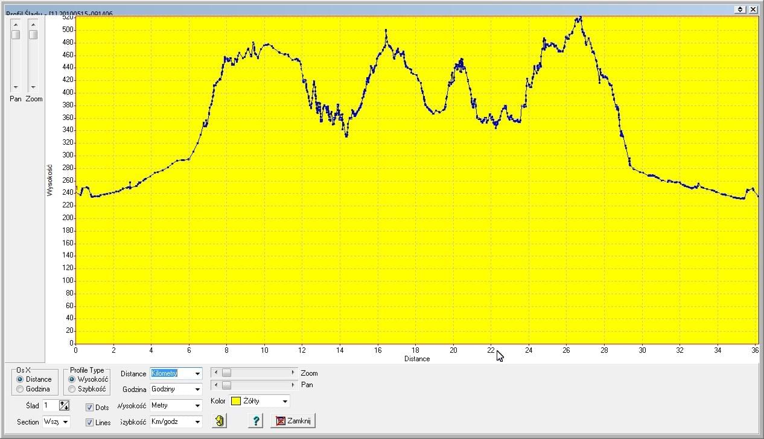Screen dimensions: 764x439
Task: Open help with the question mark button
Action: point(256,421)
